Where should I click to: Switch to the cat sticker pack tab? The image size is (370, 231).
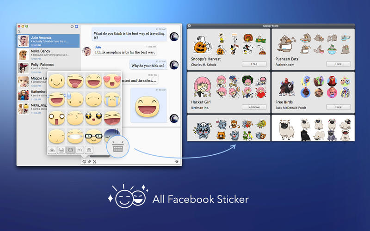coord(80,150)
